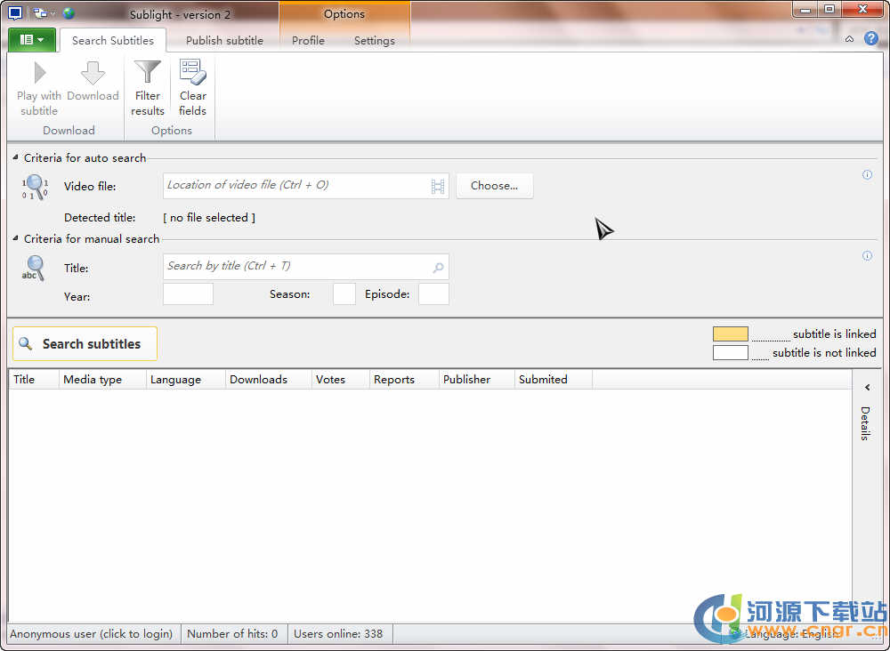Open Filter results funnel
Screen dimensions: 890x651
(x=148, y=73)
